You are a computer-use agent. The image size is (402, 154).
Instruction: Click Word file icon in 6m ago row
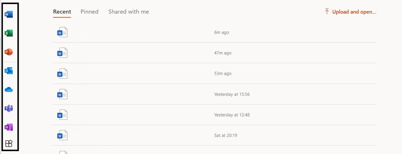click(x=62, y=32)
